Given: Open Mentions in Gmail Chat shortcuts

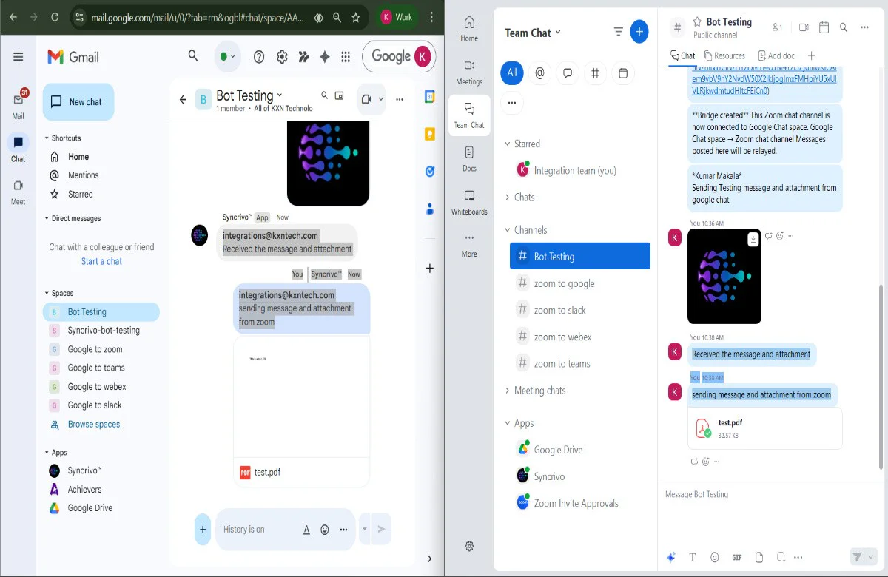Looking at the screenshot, I should [83, 175].
